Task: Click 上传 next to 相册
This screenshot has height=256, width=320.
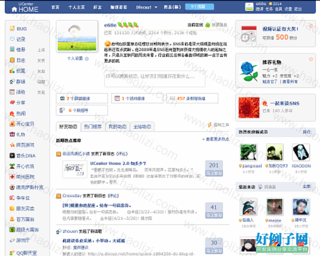Action: coord(41,50)
